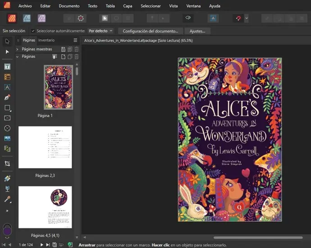Viewport: 311px width, 248px height.
Task: Select the Páginas 2,3 spread thumbnail
Action: (x=45, y=147)
